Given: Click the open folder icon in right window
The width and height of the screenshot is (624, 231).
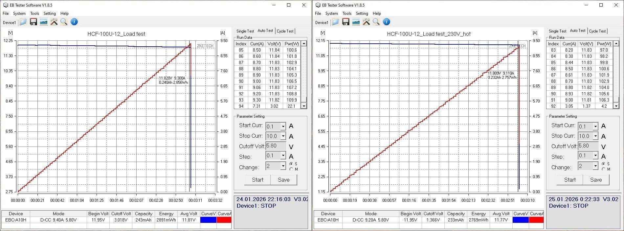Looking at the screenshot, I should click(x=335, y=22).
